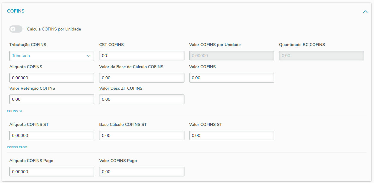Image resolution: width=374 pixels, height=183 pixels.
Task: Click the COFINS ST section header
Action: coord(15,111)
